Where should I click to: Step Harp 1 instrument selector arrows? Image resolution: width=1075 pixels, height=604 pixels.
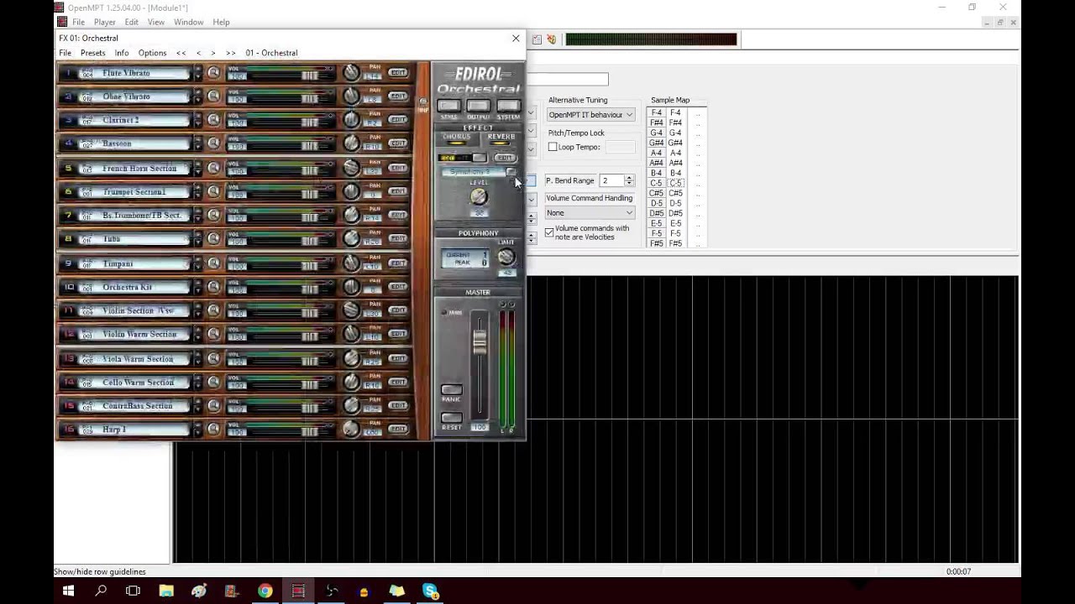click(x=198, y=429)
